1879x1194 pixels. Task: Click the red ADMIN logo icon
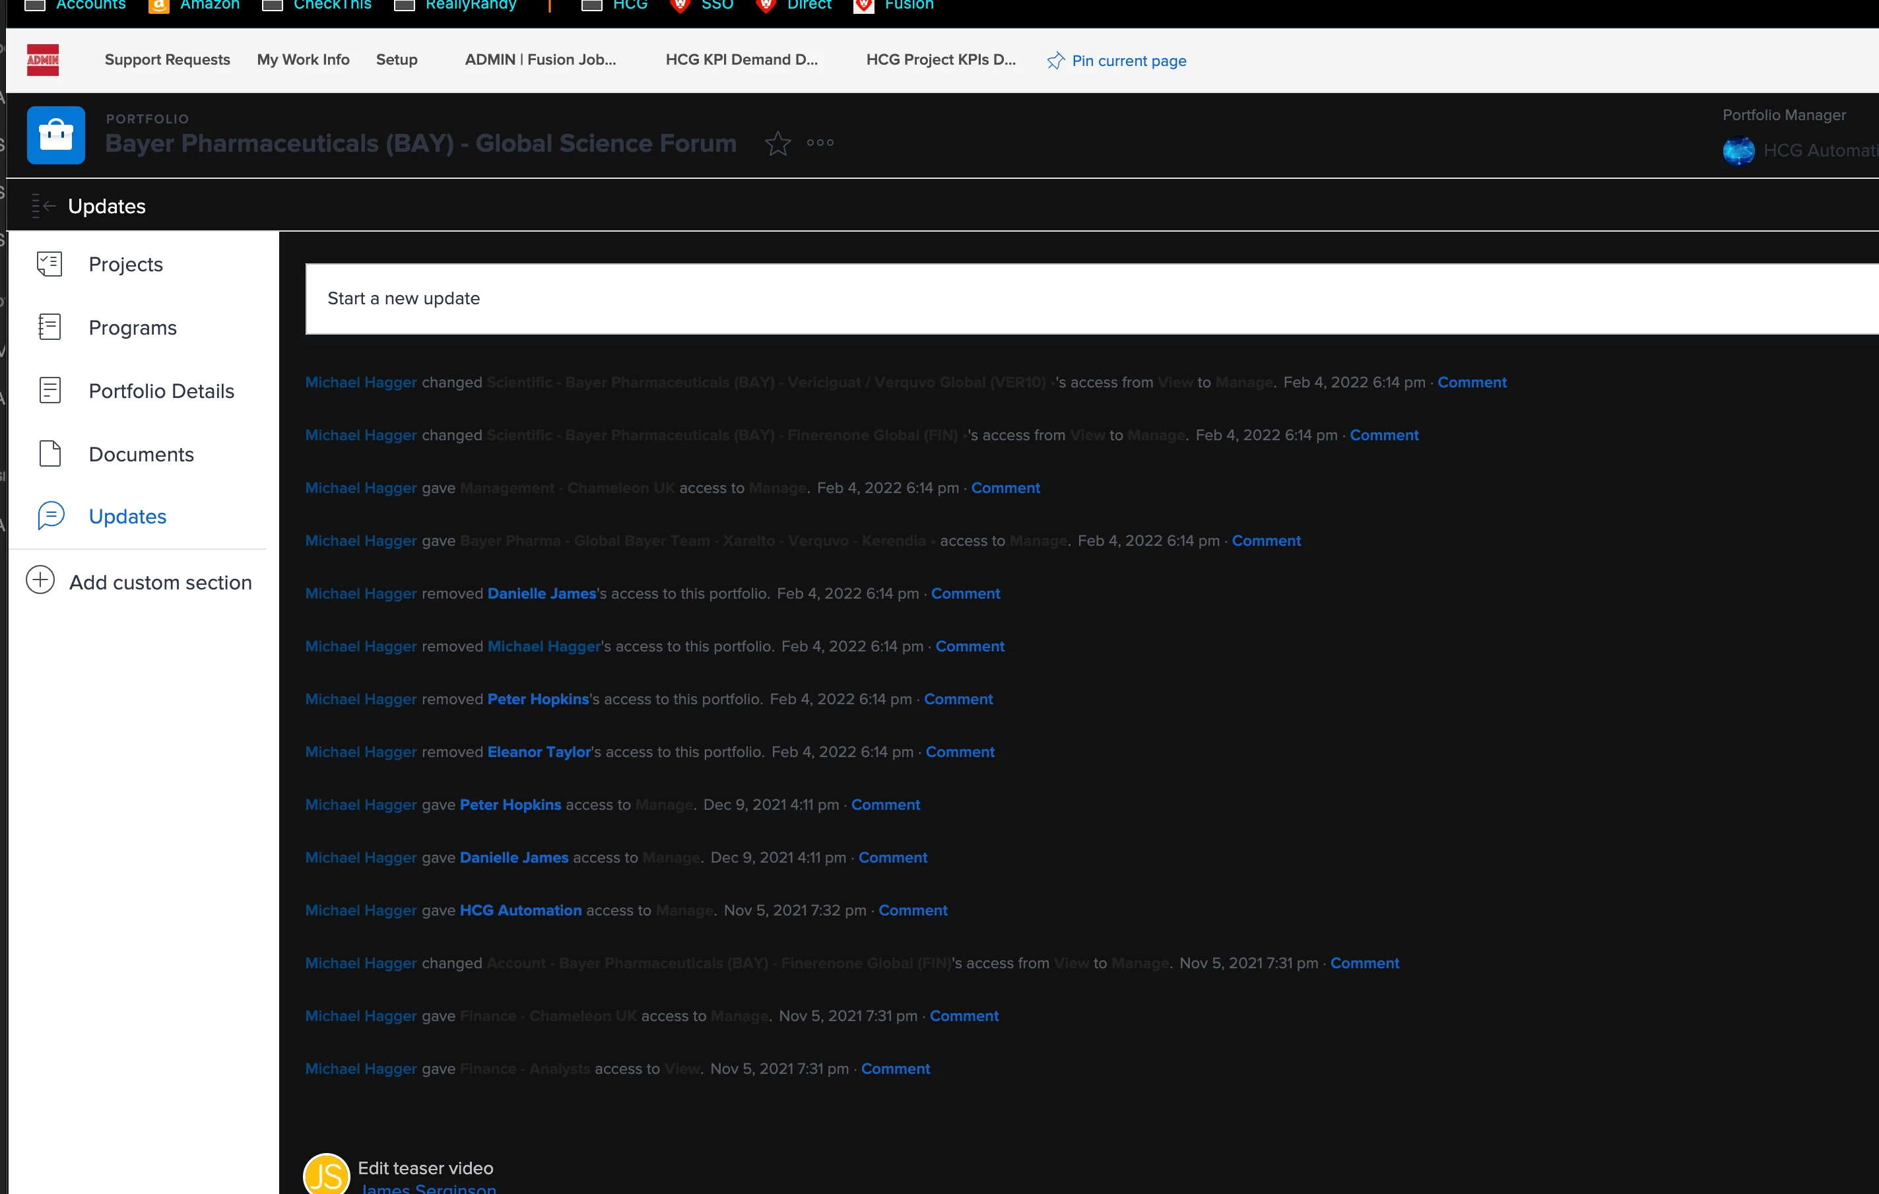coord(43,60)
